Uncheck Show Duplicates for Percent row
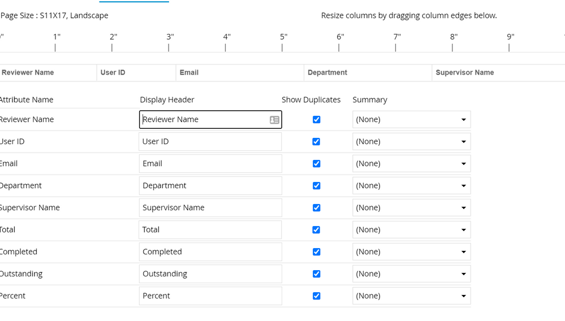 316,296
